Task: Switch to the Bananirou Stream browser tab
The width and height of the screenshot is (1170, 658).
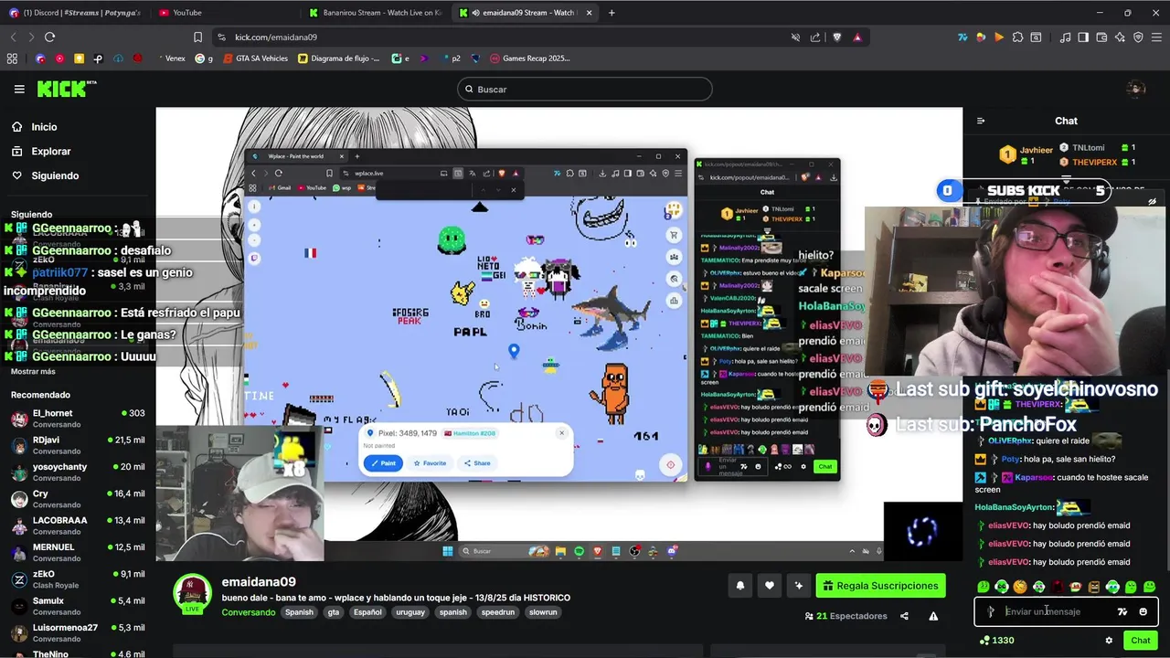Action: [375, 13]
